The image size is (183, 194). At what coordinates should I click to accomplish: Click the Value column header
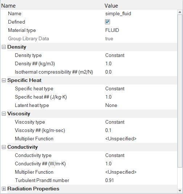111,6
